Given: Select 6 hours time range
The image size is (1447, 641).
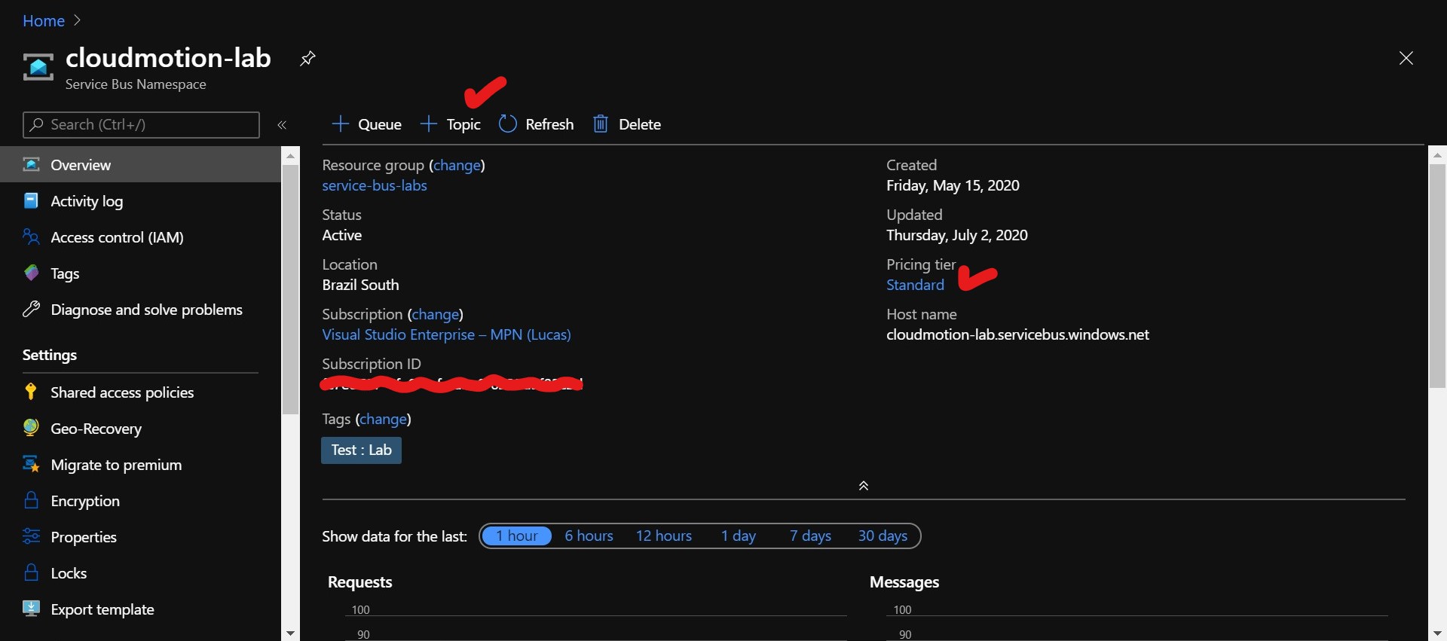Looking at the screenshot, I should pos(589,536).
